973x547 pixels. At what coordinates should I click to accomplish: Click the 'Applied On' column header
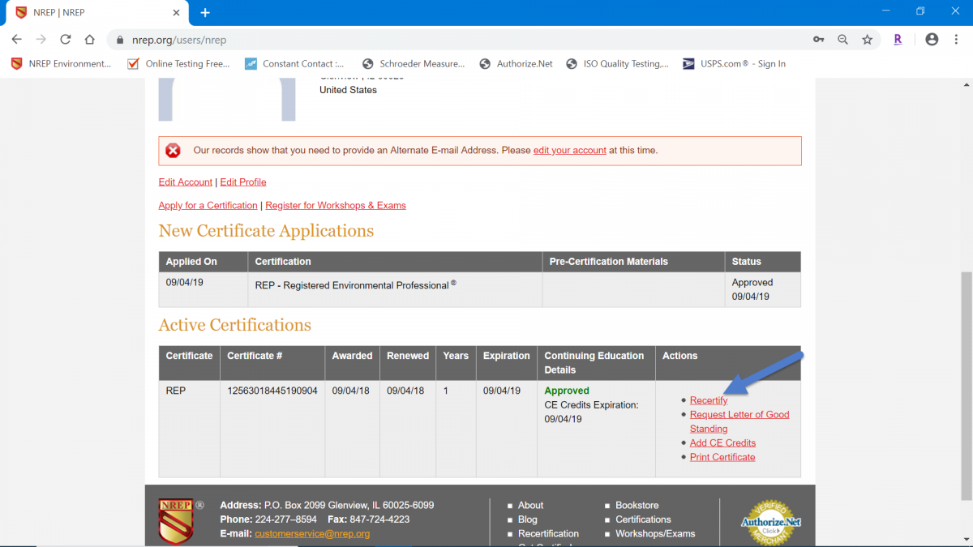click(204, 262)
